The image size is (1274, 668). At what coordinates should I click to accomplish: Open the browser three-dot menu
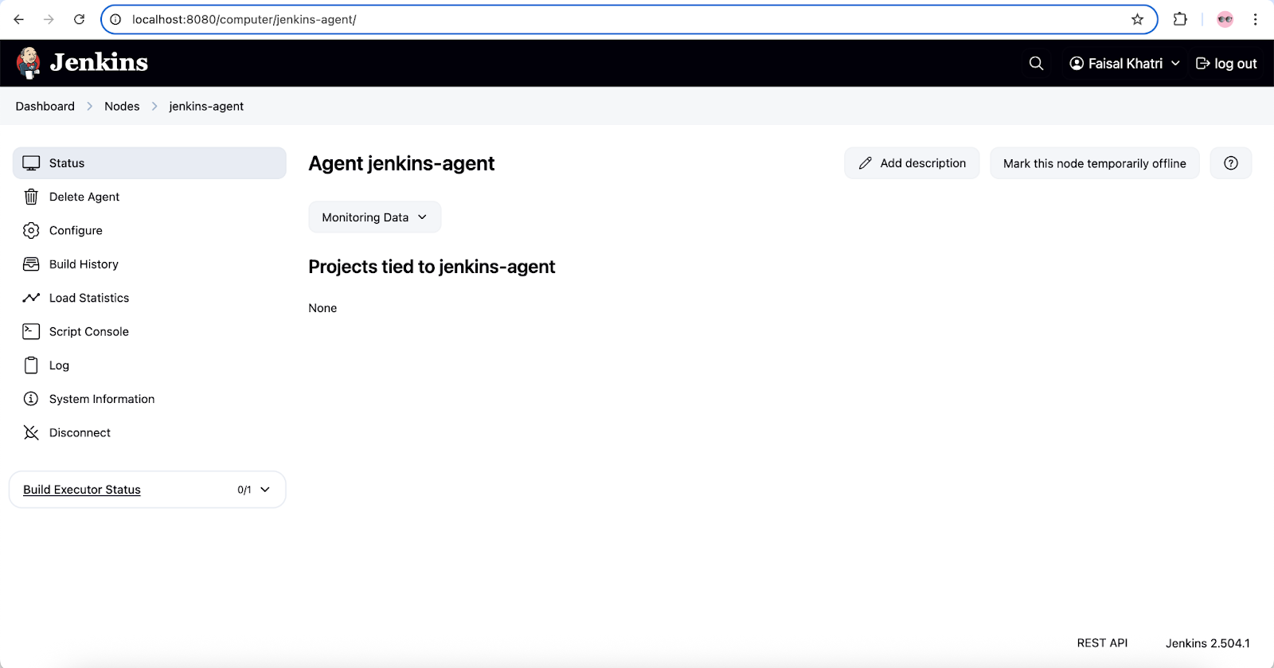1256,19
